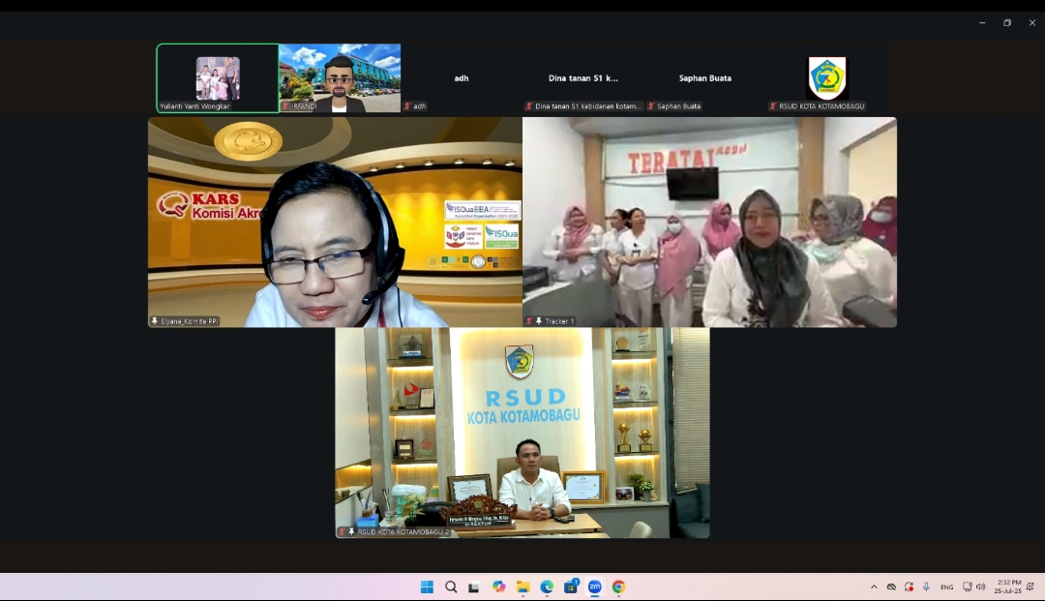Open network settings from the tray icon

[967, 587]
